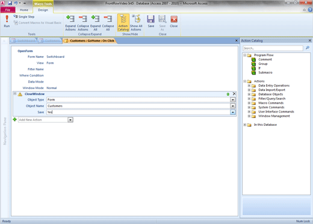Open the File tab
Viewport: 313px width, 224px height.
8,10
